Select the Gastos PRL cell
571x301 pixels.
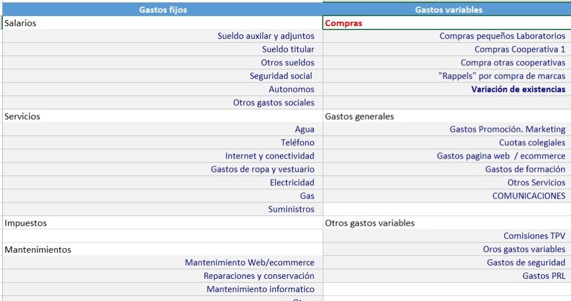[x=447, y=276]
